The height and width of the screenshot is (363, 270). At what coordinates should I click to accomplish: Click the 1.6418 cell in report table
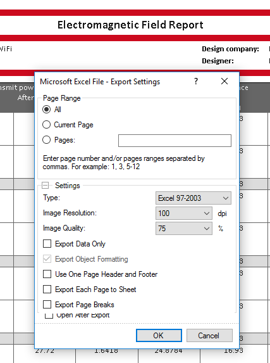click(x=106, y=351)
